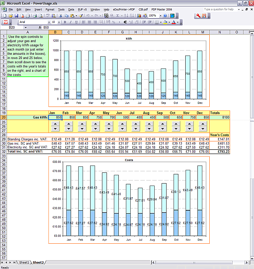The height and width of the screenshot is (269, 254).
Task: Expand the Font Color dropdown arrow
Action: pos(178,22)
